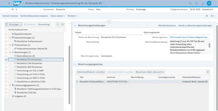This screenshot has height=111, width=218.
Task: Collapse the header with the up chevron
Action: [x=109, y=22]
